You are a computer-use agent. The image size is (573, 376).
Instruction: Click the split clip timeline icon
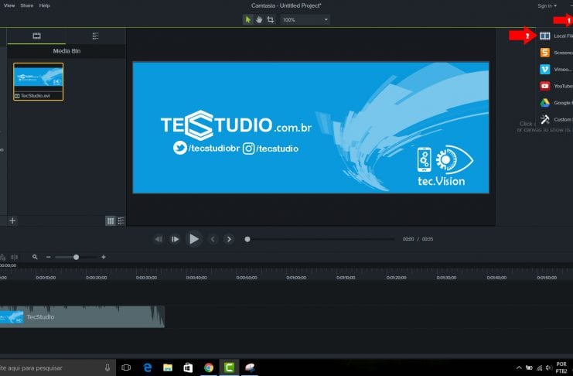14,257
